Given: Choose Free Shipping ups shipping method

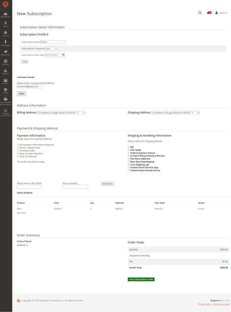Looking at the screenshot, I should pyautogui.click(x=129, y=164).
